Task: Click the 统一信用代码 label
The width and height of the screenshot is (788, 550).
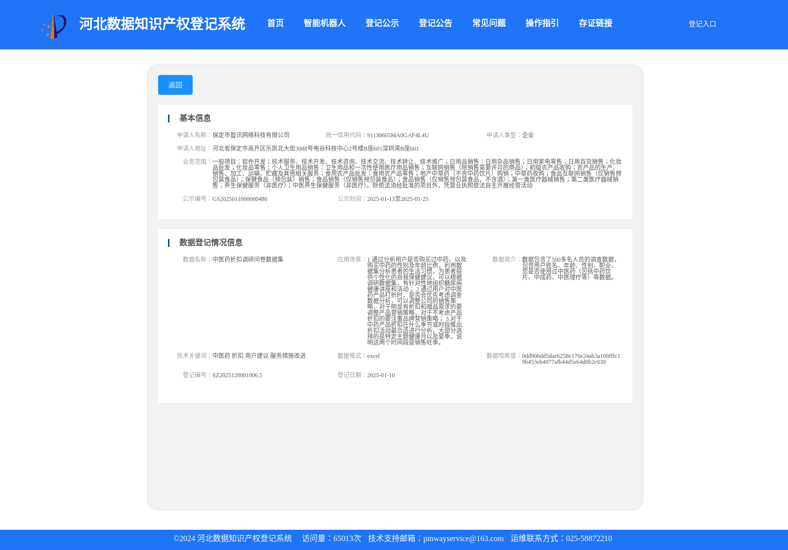Action: pyautogui.click(x=346, y=135)
